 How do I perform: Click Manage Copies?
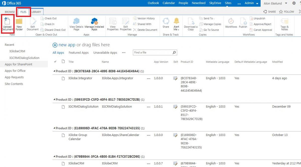pos(210,24)
